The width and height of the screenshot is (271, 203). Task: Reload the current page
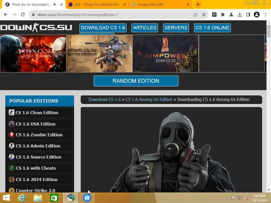[x=23, y=15]
